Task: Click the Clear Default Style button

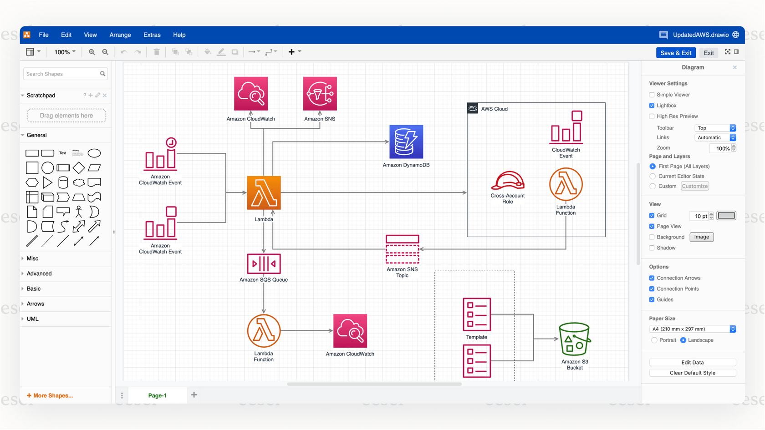Action: point(692,372)
